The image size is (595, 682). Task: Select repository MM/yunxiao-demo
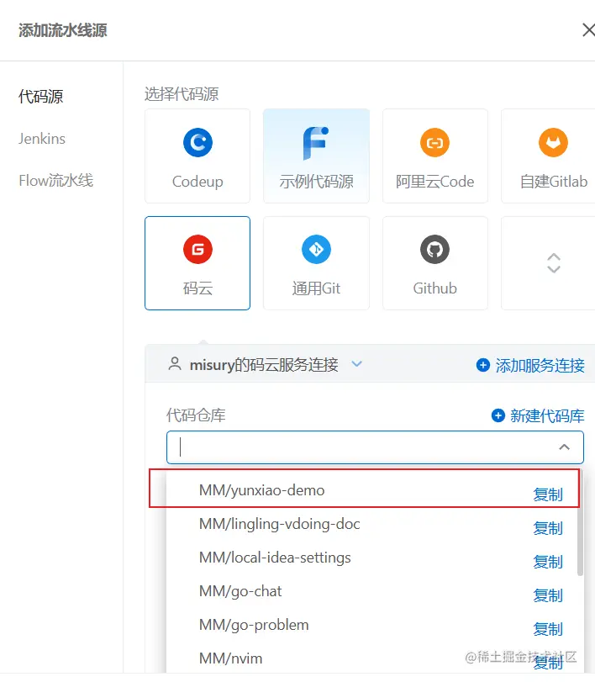pos(261,490)
